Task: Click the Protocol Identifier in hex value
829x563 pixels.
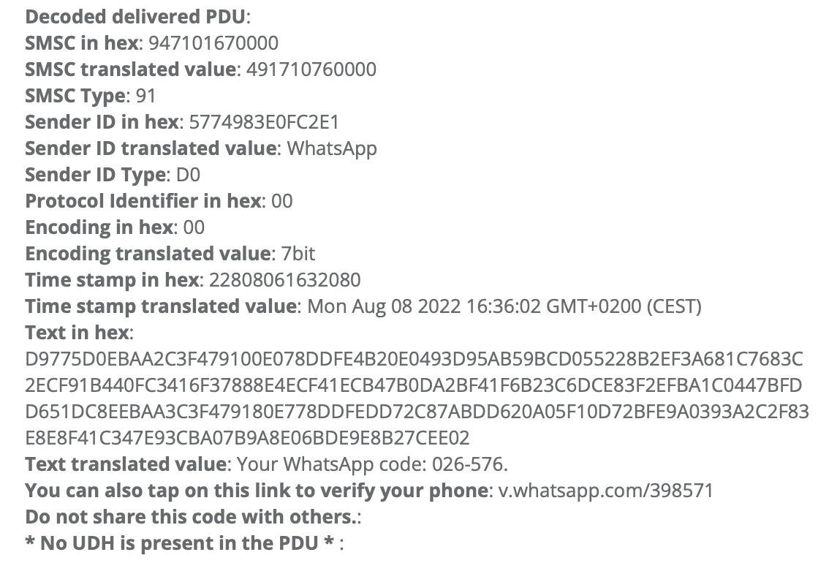Action: (281, 201)
